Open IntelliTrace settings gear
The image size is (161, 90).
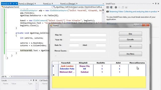pyautogui.click(x=116, y=7)
